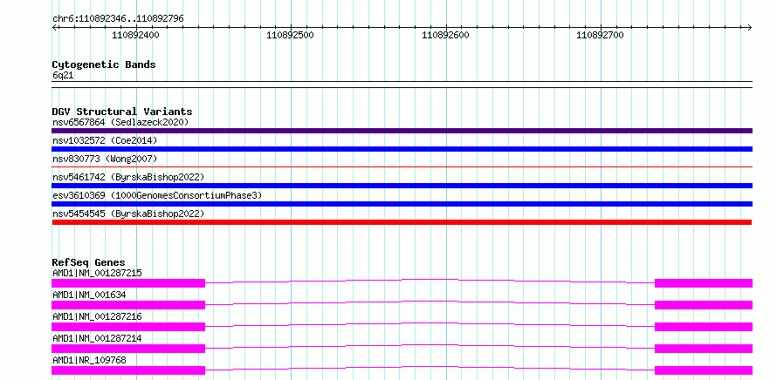The width and height of the screenshot is (777, 380).
Task: Click the AMD1|NM_001287216 transcript label
Action: [x=97, y=316]
